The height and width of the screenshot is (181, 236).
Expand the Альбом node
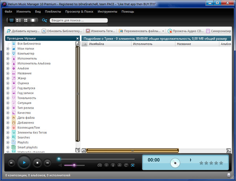pyautogui.click(x=8, y=68)
